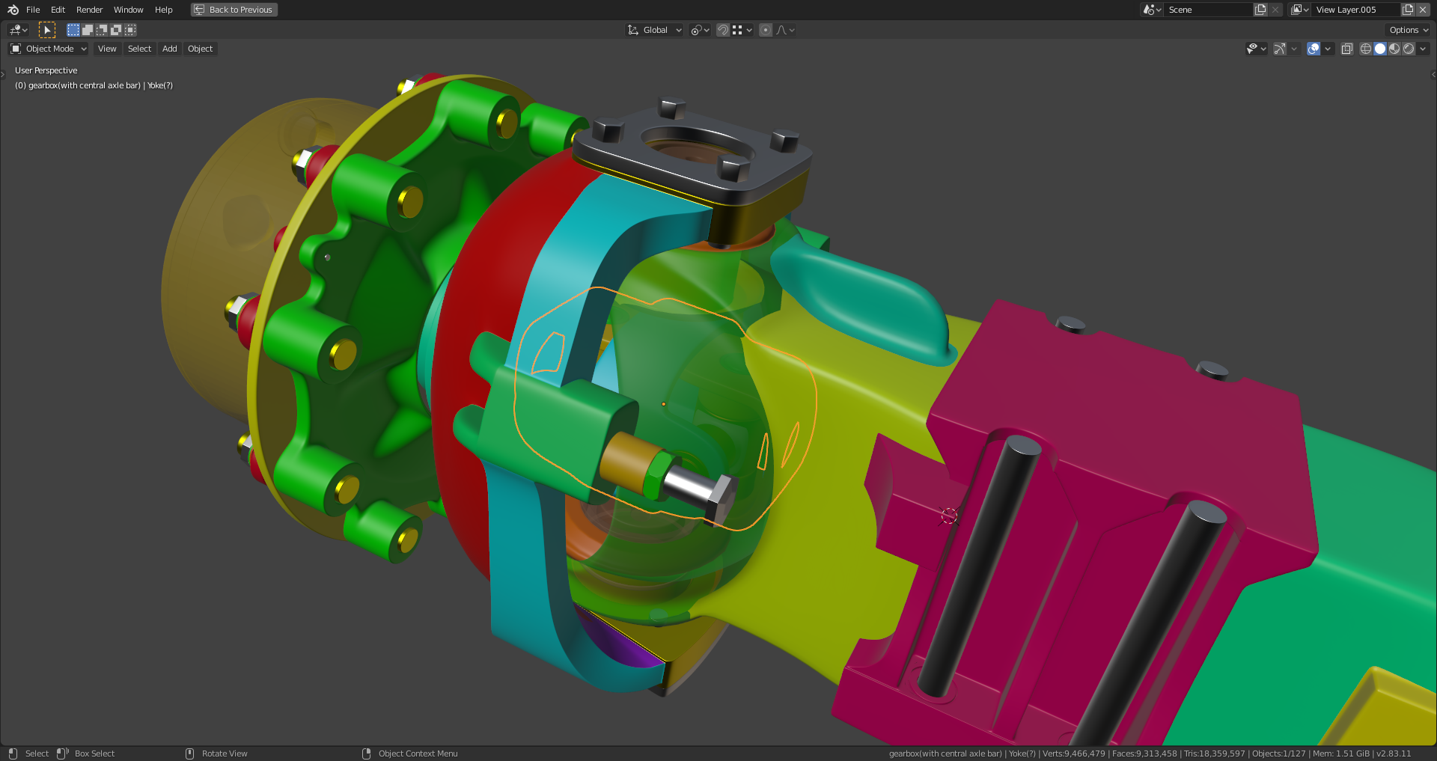Click the delete scene X icon

pyautogui.click(x=1275, y=10)
